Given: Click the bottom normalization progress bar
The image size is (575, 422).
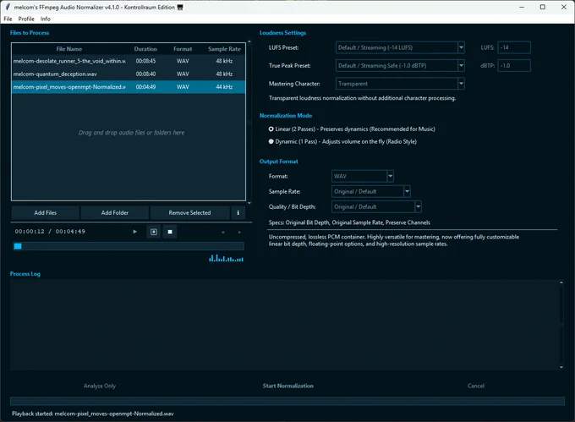Looking at the screenshot, I should coord(287,401).
